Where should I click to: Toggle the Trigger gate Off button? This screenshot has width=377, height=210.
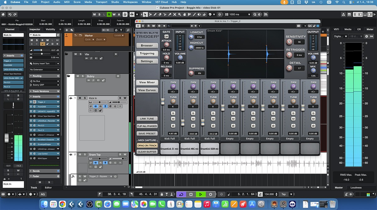[166, 36]
